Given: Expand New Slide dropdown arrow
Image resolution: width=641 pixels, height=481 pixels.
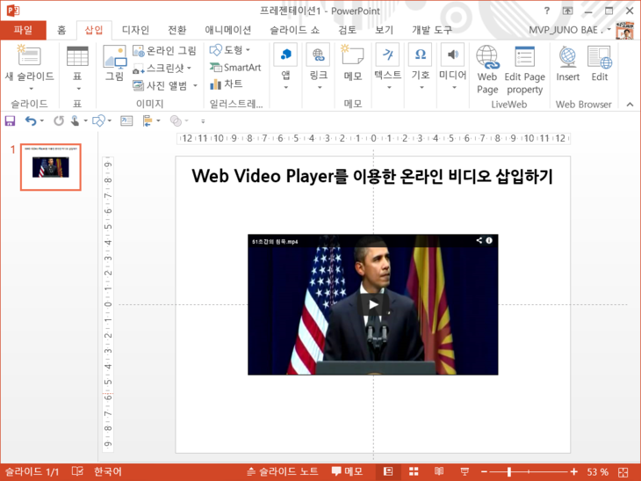Looking at the screenshot, I should pyautogui.click(x=31, y=89).
